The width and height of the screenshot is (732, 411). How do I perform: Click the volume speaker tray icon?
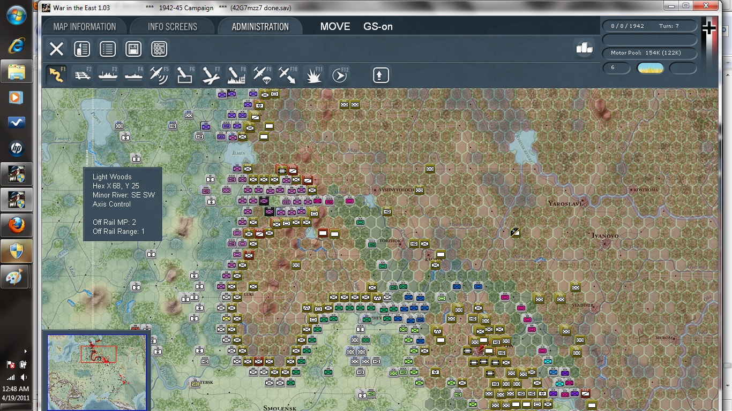tap(23, 377)
